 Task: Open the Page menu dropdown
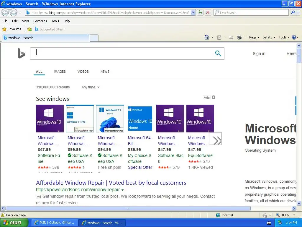coord(254,37)
